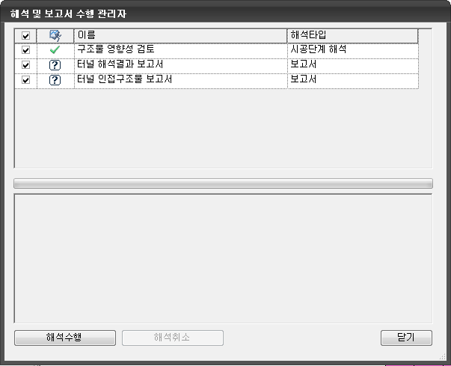
Task: Click green checkmark icon beside 구조물 영향성 검토
Action: [x=55, y=50]
